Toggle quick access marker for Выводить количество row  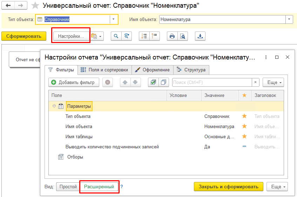(244, 146)
